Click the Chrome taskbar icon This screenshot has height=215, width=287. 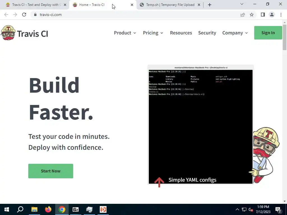(62, 209)
